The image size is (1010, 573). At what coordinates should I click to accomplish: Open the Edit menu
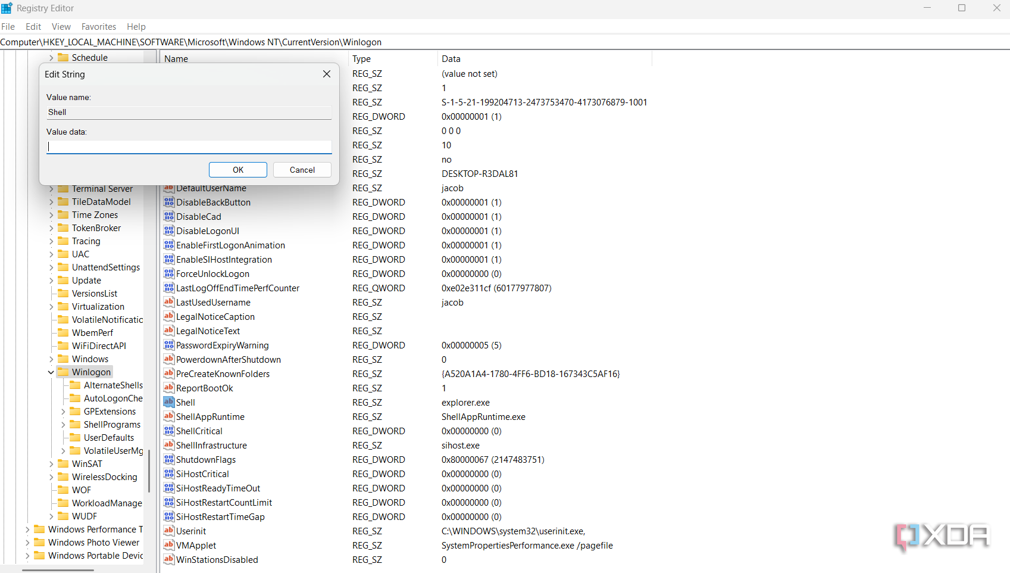[x=33, y=27]
